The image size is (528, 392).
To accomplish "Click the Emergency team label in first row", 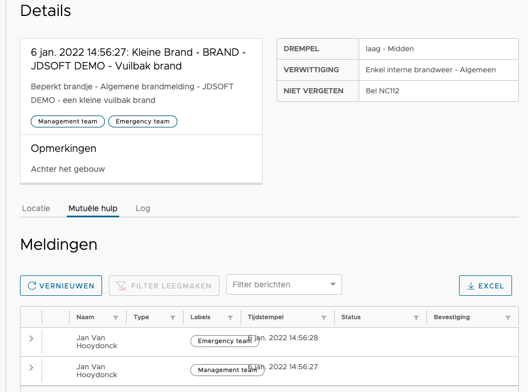I will (224, 341).
